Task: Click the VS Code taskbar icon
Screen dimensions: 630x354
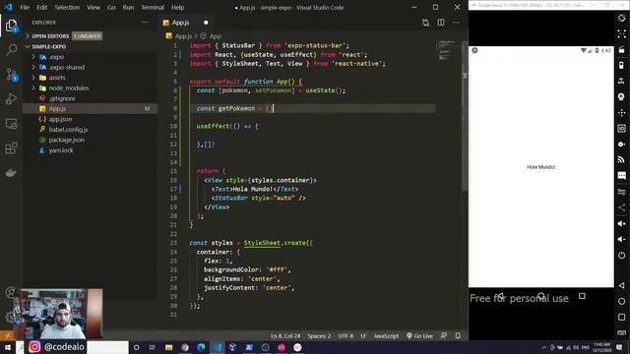Action: coord(217,347)
